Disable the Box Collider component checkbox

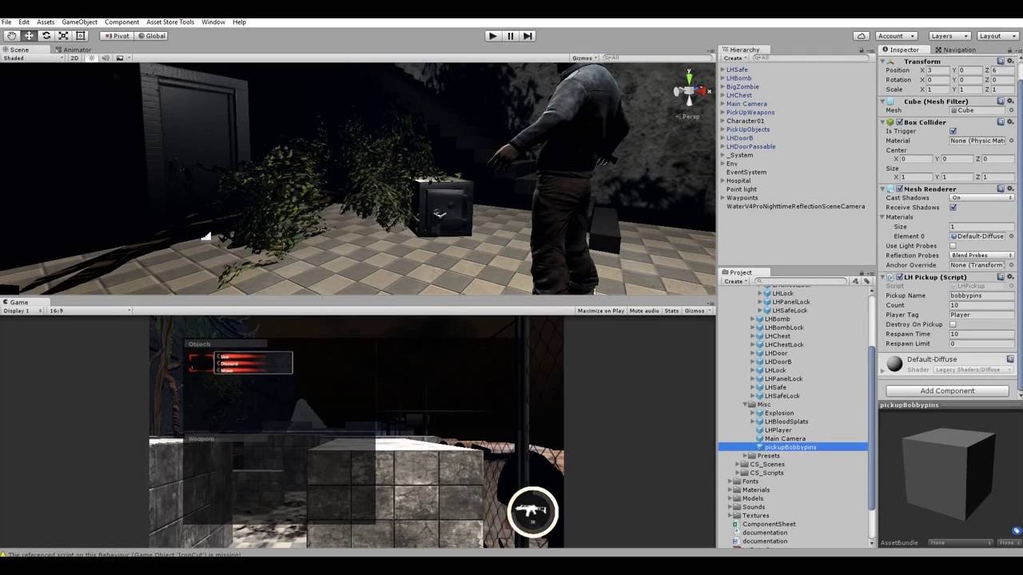click(899, 122)
